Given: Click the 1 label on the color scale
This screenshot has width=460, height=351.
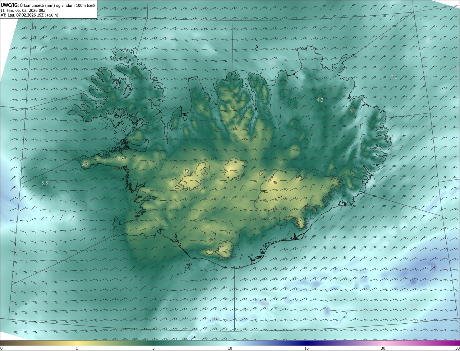Looking at the screenshot, I should click(x=77, y=348).
